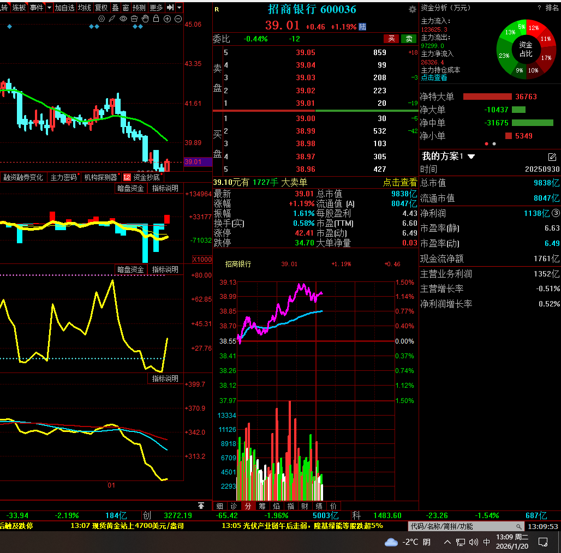Click the scroll-to-top arrow icon below charts
The image size is (561, 553).
(201, 506)
